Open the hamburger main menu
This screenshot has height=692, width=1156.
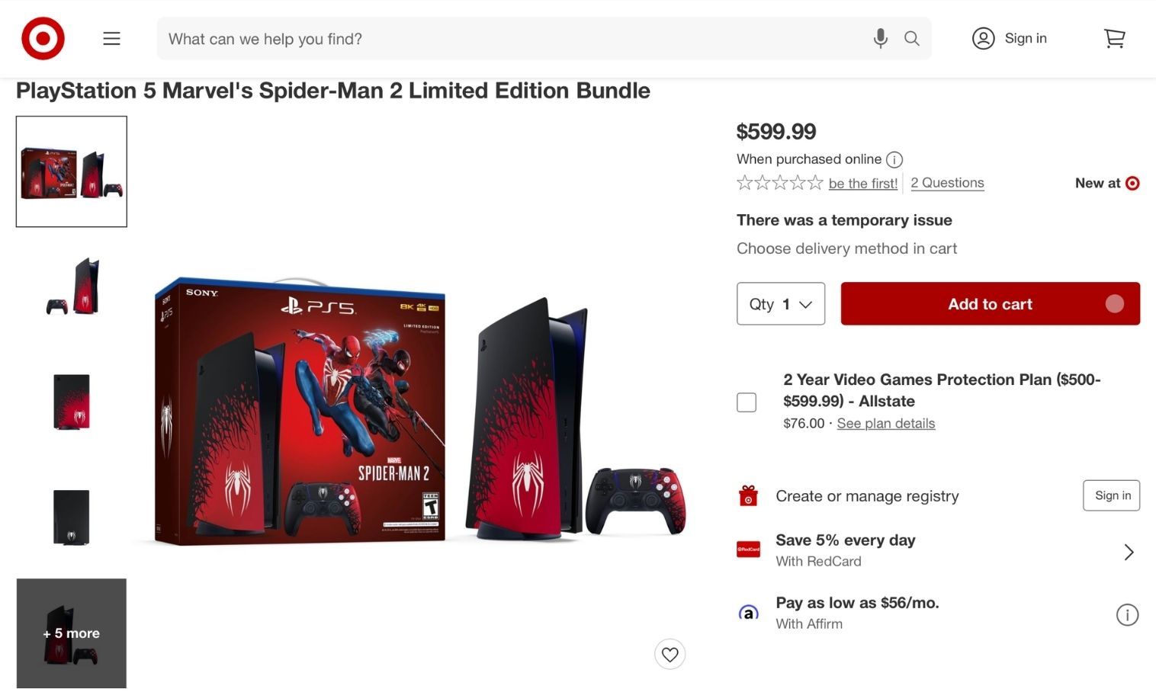(x=111, y=38)
